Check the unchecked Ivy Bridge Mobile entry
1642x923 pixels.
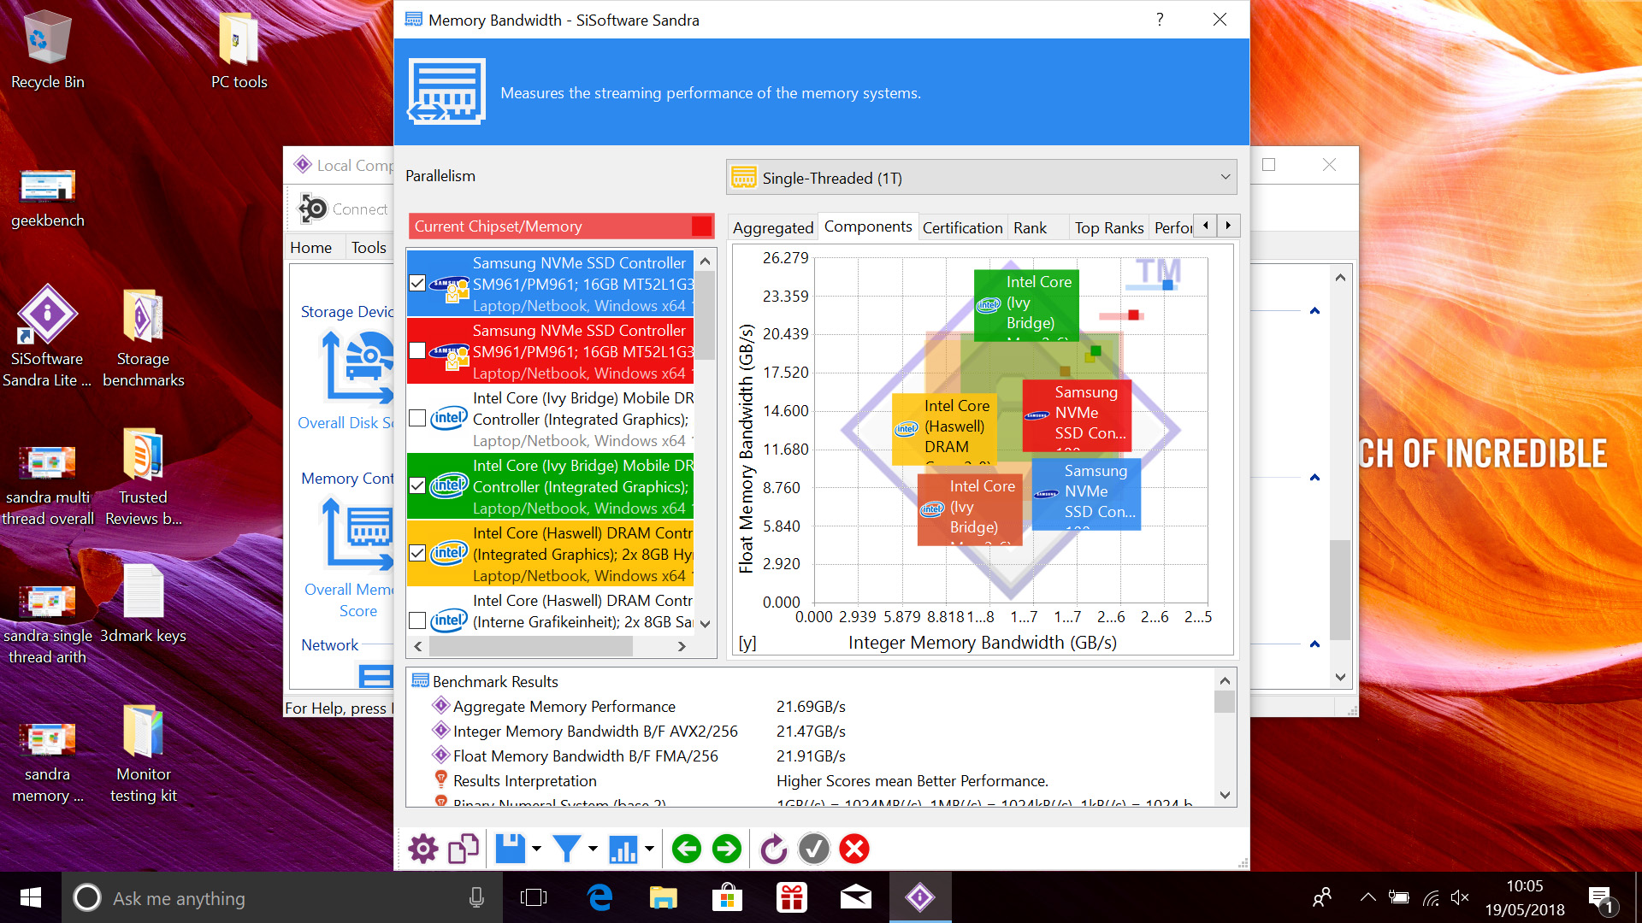point(417,418)
